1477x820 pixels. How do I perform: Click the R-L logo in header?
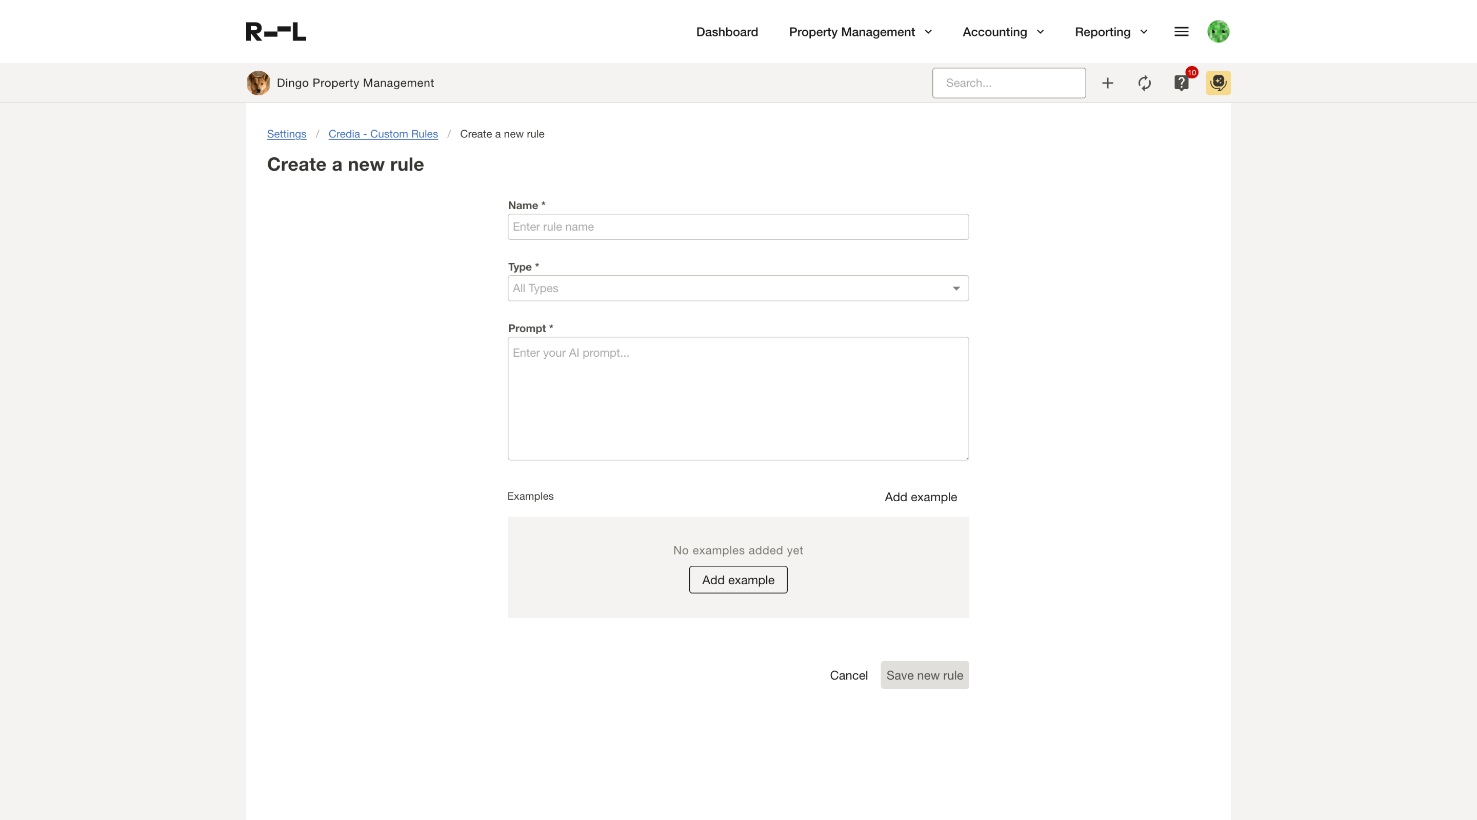click(x=276, y=31)
